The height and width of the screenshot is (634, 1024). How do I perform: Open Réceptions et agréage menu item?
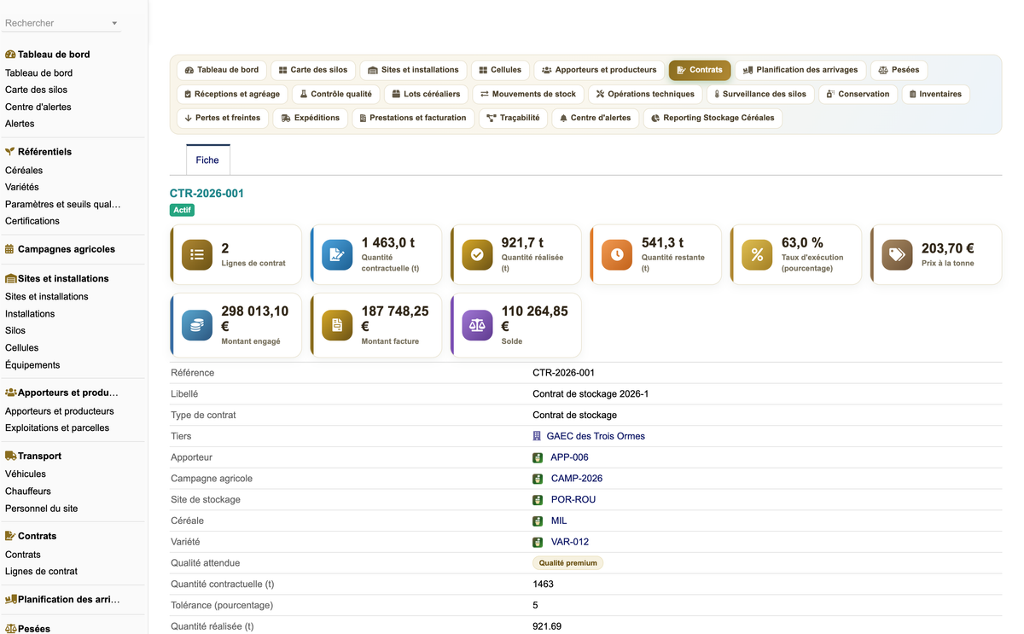(232, 94)
